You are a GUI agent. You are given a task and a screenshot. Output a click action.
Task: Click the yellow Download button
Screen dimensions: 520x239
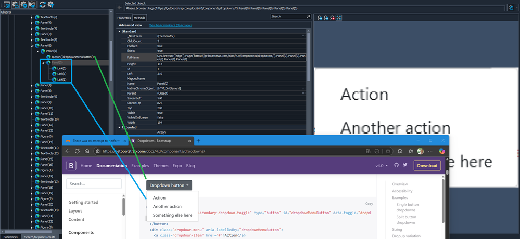coord(427,166)
